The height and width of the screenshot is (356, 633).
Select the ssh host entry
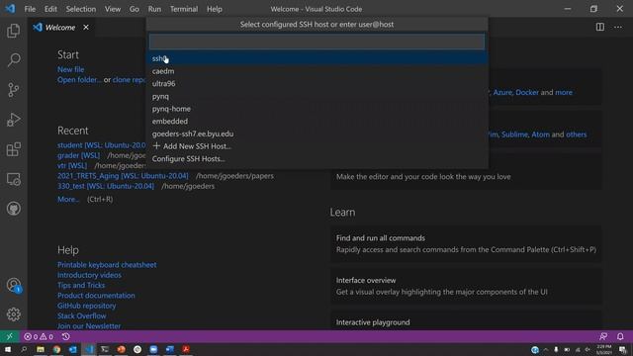[316, 58]
